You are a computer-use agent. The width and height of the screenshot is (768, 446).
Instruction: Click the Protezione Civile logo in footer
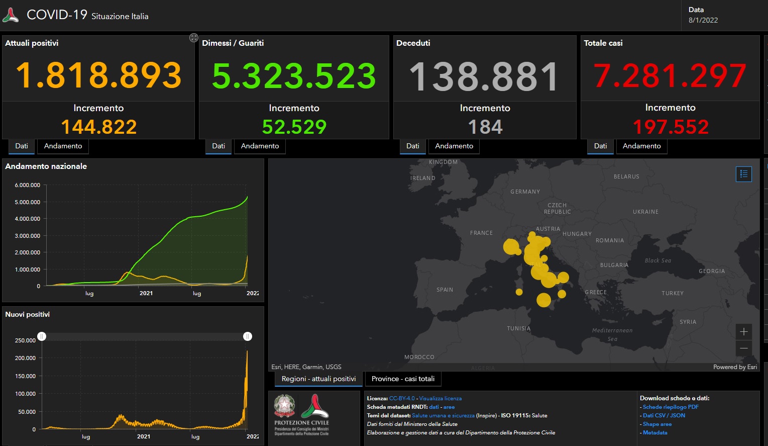(x=315, y=406)
